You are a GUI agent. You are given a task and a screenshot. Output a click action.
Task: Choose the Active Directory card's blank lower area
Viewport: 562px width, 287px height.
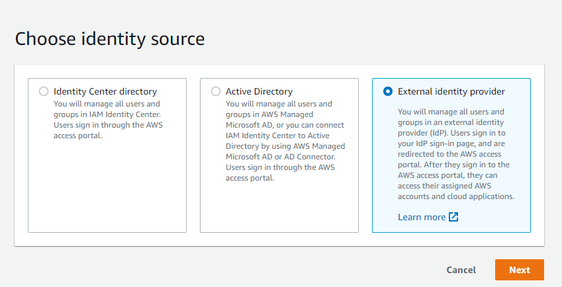coord(279,208)
